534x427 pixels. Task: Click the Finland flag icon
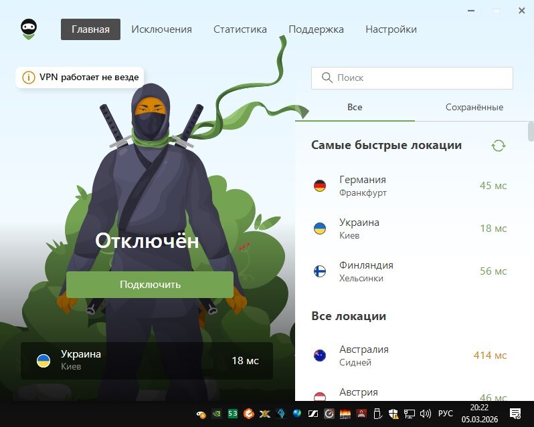320,271
